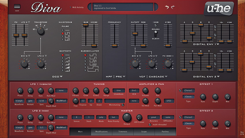The image size is (245, 138).
Task: Open the GlideMode time selector
Action: (x=118, y=90)
